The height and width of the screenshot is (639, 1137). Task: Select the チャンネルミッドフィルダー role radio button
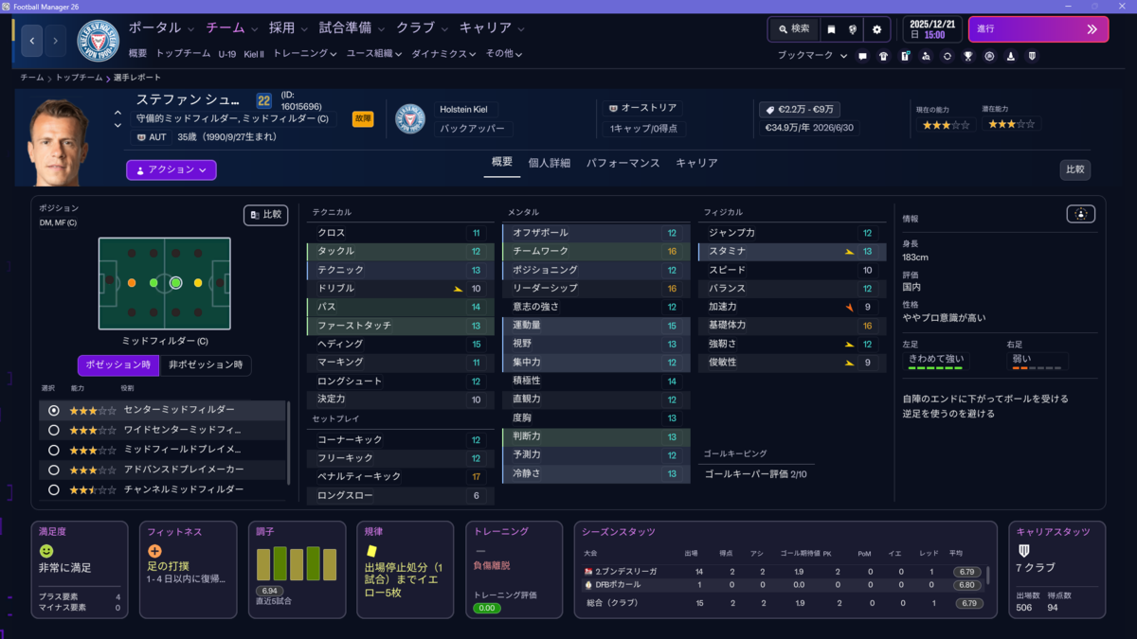(x=54, y=489)
